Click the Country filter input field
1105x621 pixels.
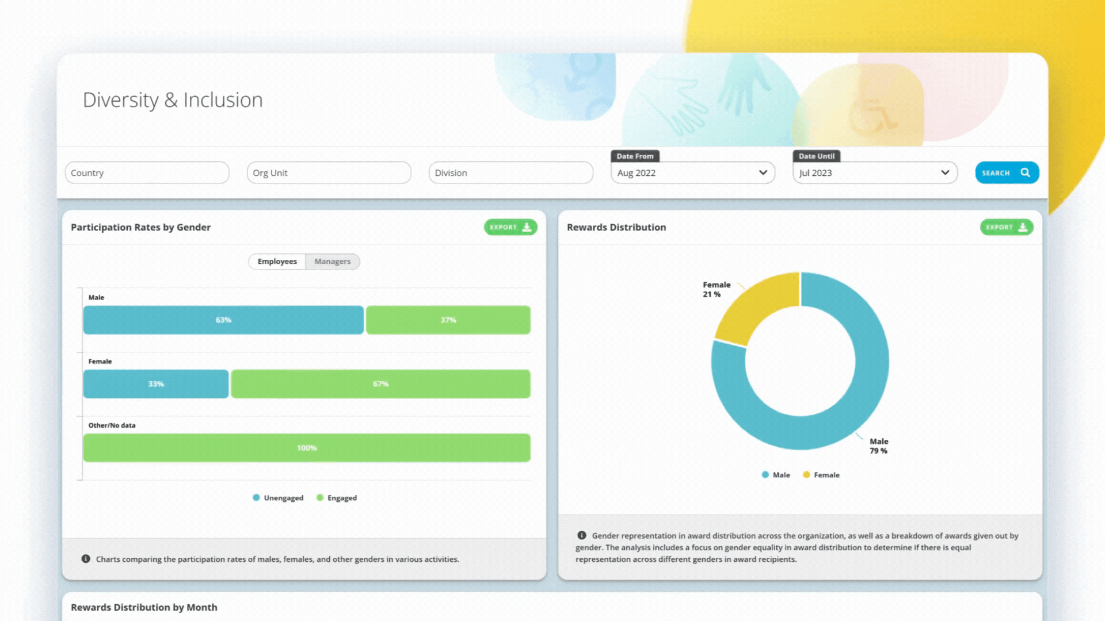[147, 172]
